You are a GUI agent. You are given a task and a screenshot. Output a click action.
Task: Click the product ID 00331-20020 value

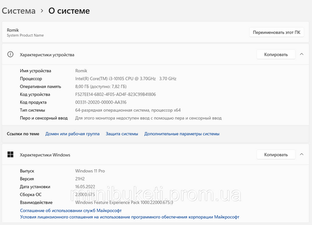click(x=101, y=102)
